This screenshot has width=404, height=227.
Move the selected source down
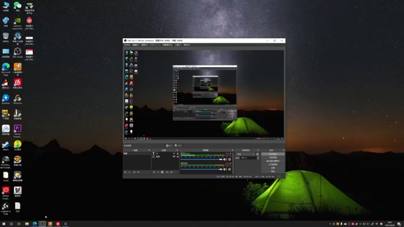[x=171, y=172]
